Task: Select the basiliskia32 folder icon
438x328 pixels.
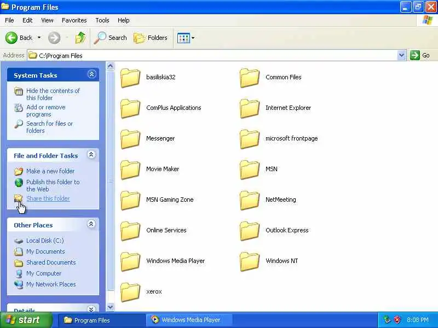Action: click(130, 78)
